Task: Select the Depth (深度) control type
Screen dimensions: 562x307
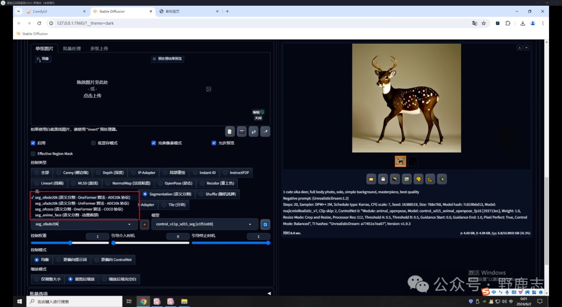Action: (x=110, y=173)
